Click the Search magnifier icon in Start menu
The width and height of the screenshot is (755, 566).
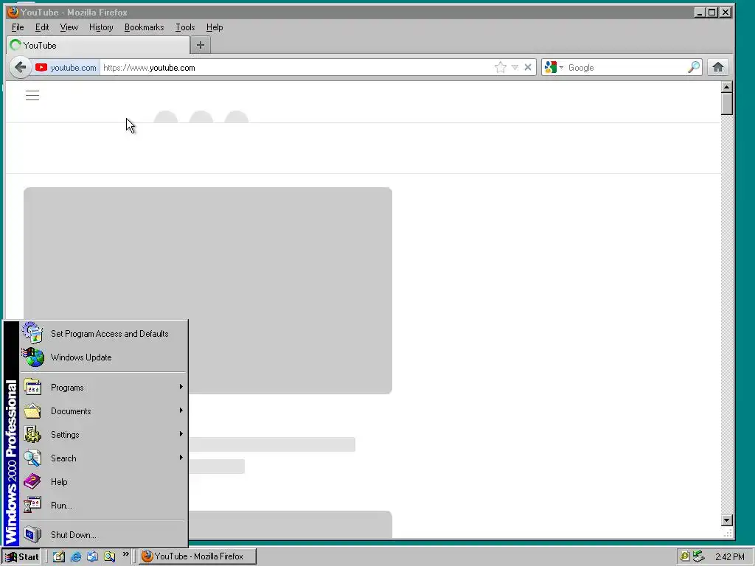pos(32,458)
